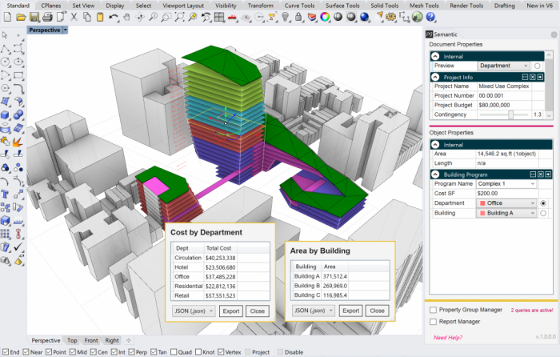Adjust the Contingency slider handle
The height and width of the screenshot is (357, 560).
(x=510, y=114)
